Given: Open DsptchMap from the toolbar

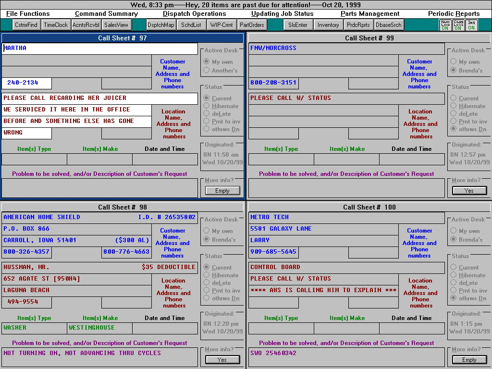Looking at the screenshot, I should pos(161,25).
